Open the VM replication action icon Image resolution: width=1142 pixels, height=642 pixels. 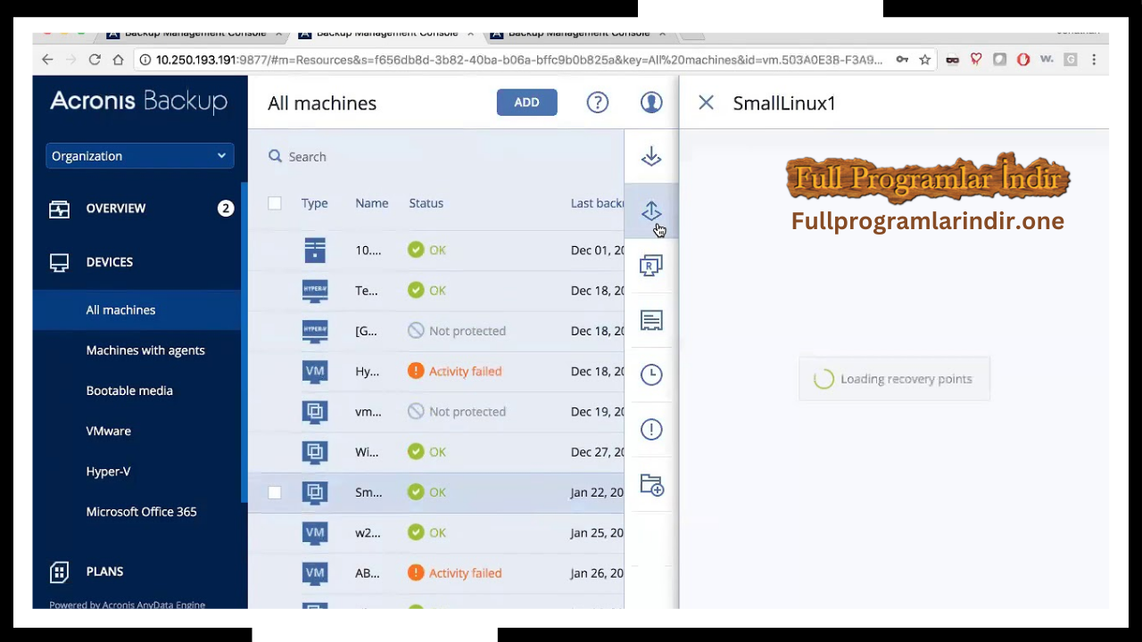[651, 266]
